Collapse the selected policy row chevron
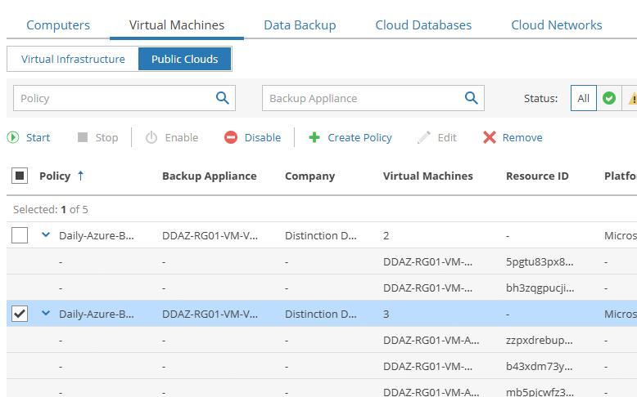Image resolution: width=637 pixels, height=397 pixels. (x=46, y=314)
